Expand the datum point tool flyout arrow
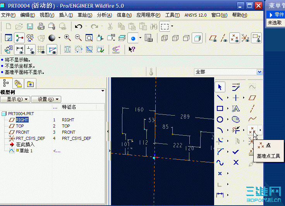This screenshot has width=285, height=206. click(260, 130)
